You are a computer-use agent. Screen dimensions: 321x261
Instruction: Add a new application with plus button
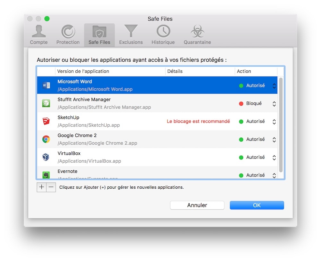click(x=41, y=187)
